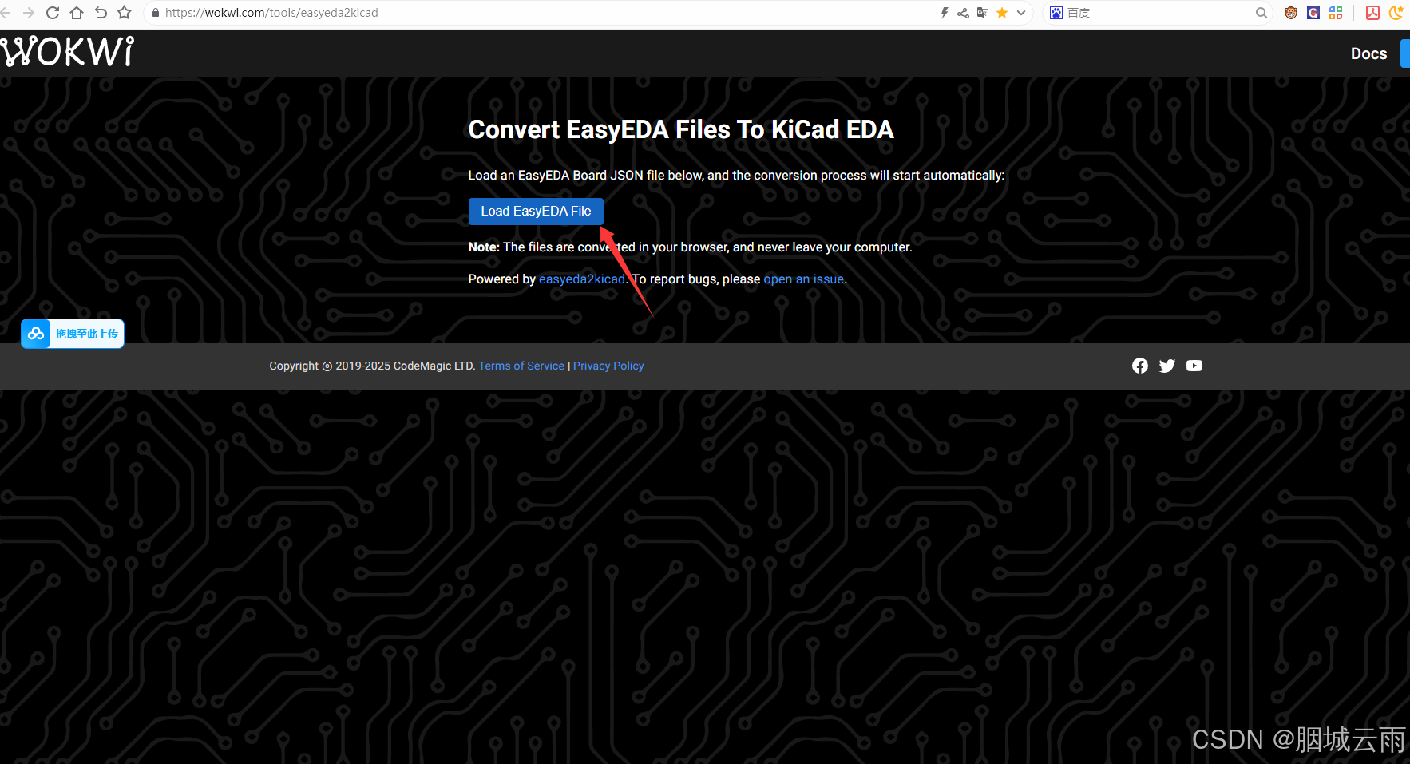
Task: Open the easyeda2kicad link
Action: [x=582, y=279]
